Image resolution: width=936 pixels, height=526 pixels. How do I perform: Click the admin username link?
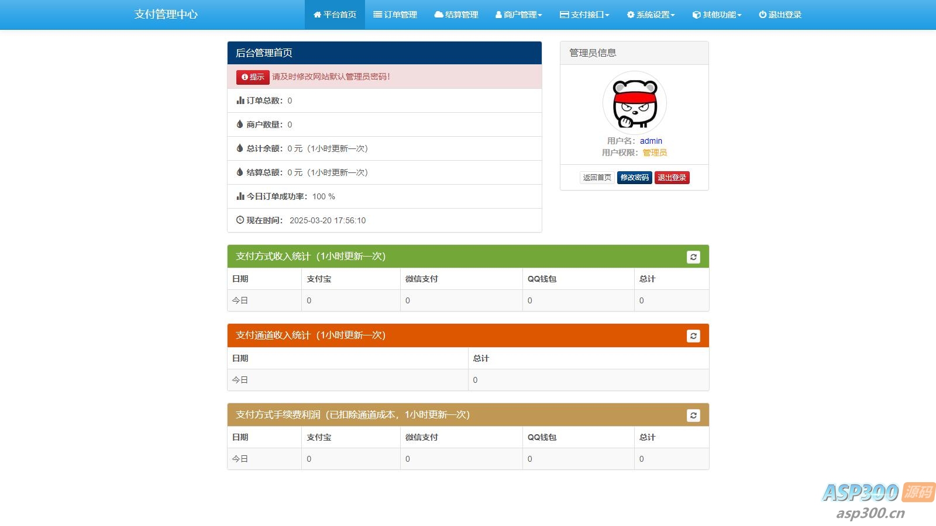651,141
